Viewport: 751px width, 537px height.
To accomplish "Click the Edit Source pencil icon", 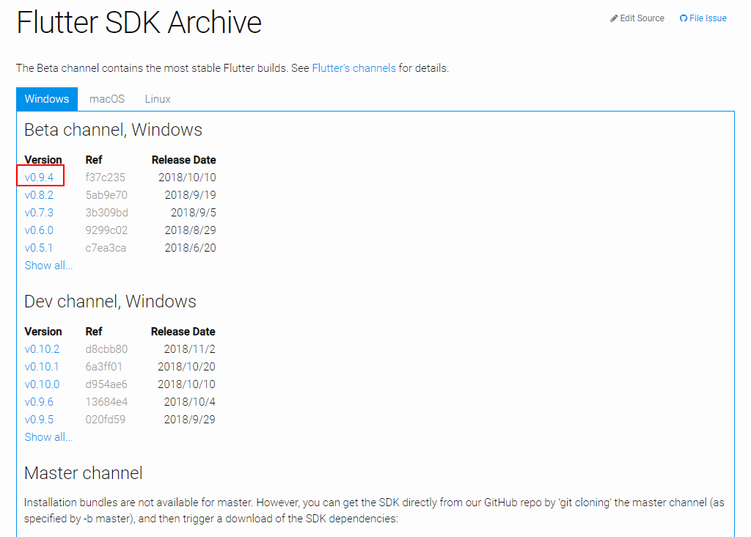I will [x=614, y=18].
